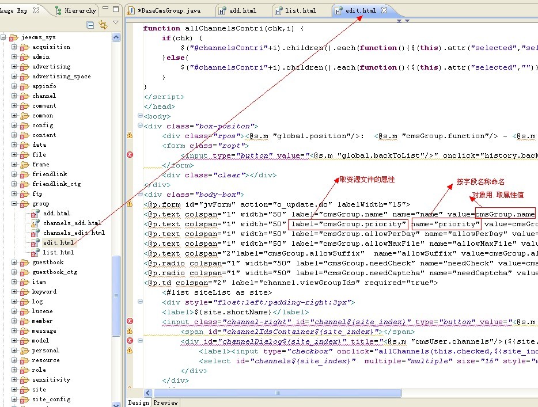This screenshot has height=407, width=538.
Task: Click the channels_add.html file icon
Action: 35,223
